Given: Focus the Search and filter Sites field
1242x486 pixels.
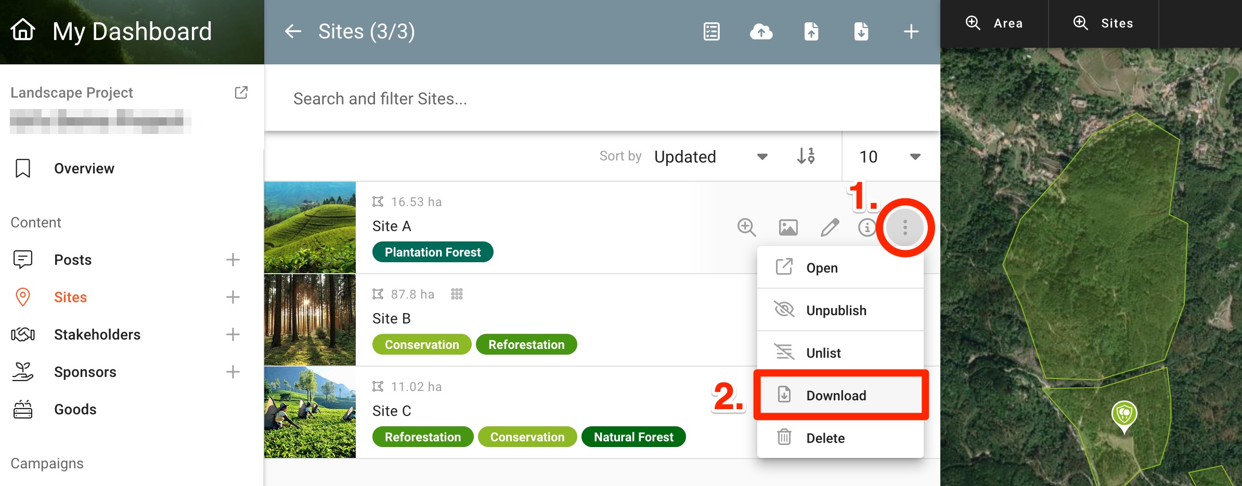Looking at the screenshot, I should pyautogui.click(x=602, y=98).
